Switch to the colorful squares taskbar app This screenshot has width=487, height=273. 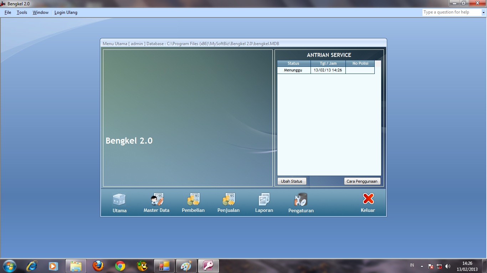tap(164, 266)
